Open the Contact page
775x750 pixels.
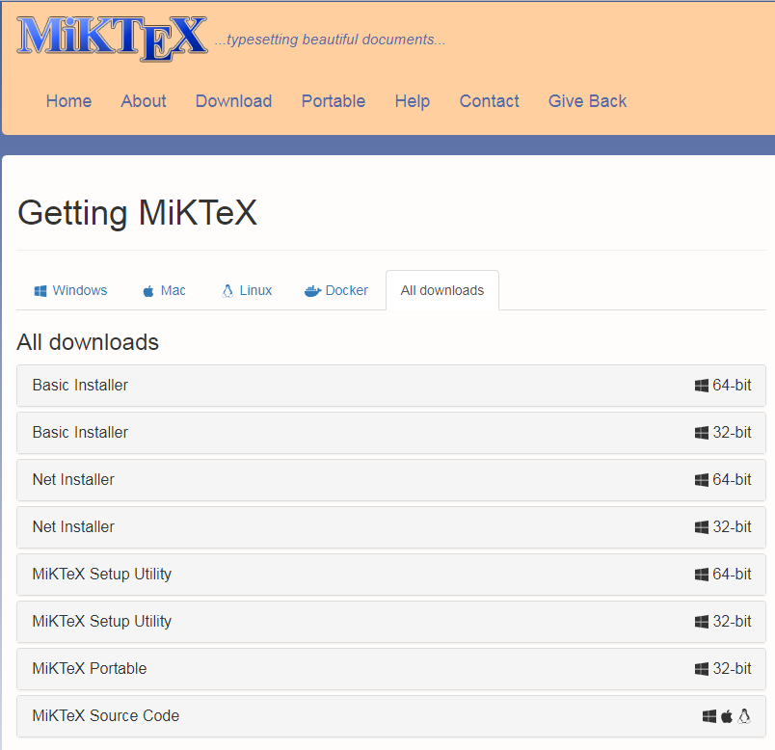pos(489,101)
